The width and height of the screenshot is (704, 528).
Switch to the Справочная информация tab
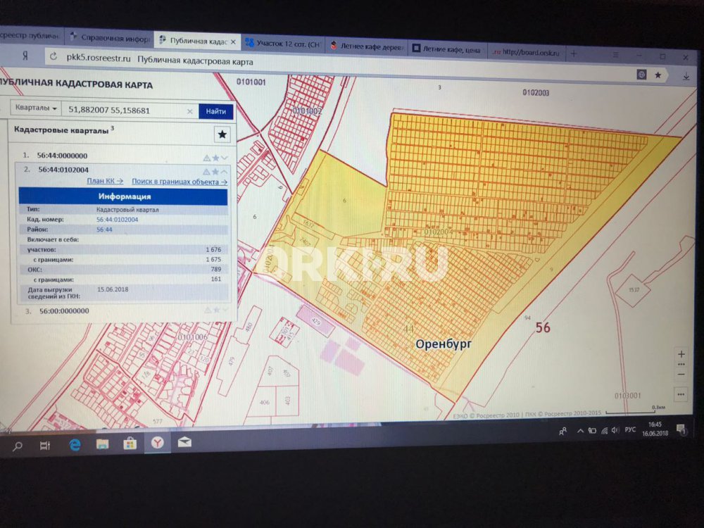(x=109, y=39)
